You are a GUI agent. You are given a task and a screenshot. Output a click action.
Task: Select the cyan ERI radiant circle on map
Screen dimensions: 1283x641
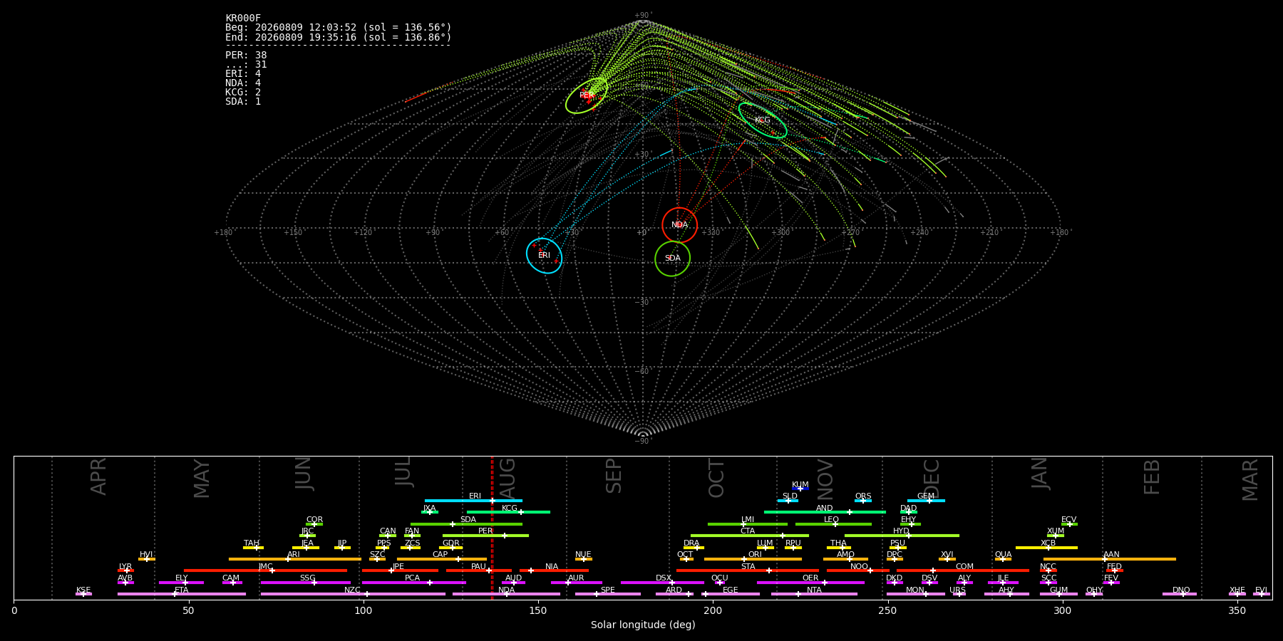[545, 256]
